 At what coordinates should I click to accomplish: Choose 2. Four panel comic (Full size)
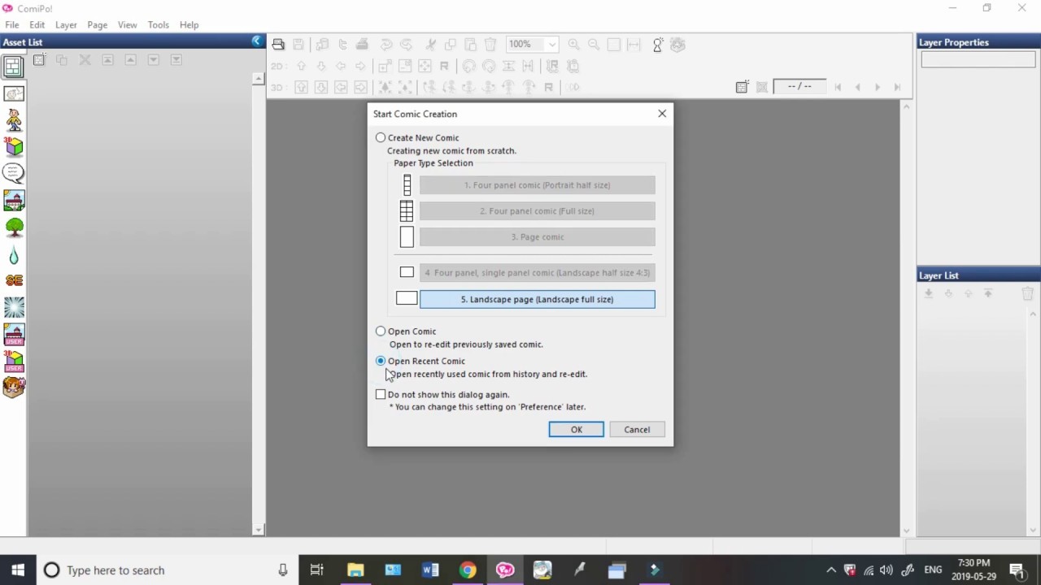click(537, 211)
